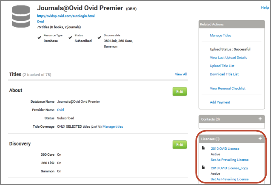Click the database stack icon
Viewport: 271px width, 185px height.
coord(21,17)
